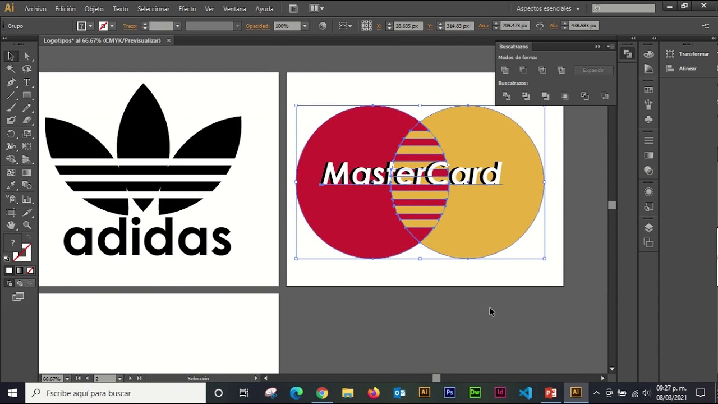
Task: Select the Selection (black arrow) tool
Action: click(x=11, y=56)
